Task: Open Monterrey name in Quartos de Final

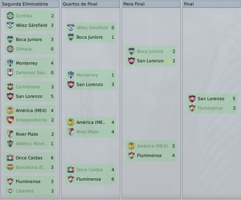Action: point(87,75)
